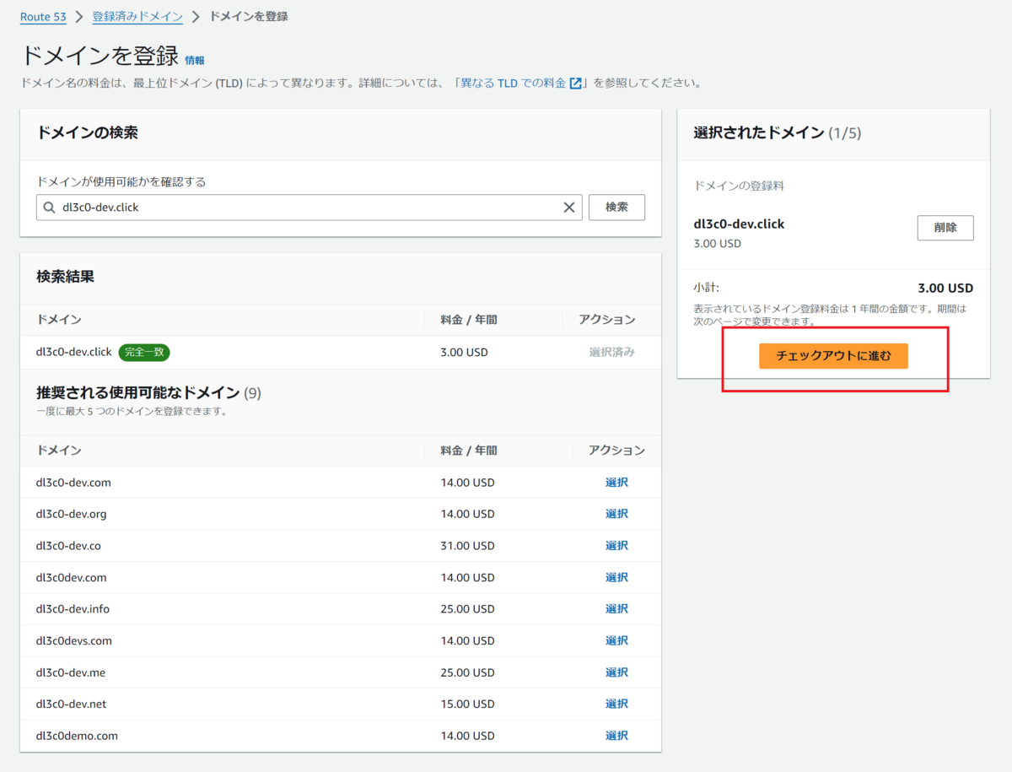
Task: Open external link icon beside 異なる TLD での料金
Action: [576, 84]
